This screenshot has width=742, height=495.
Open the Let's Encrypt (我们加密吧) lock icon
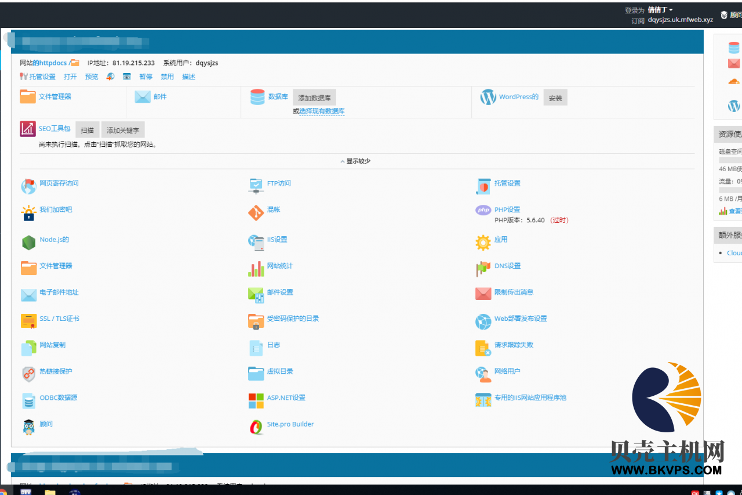(x=28, y=213)
